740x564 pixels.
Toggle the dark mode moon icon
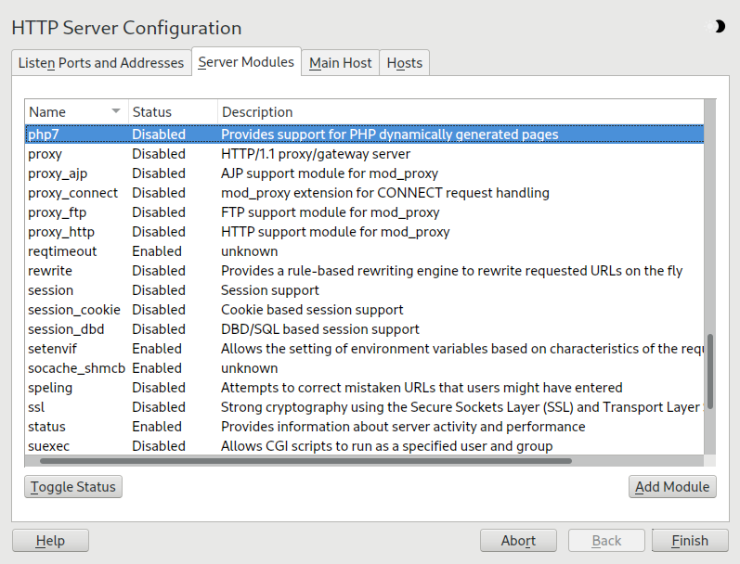(x=719, y=27)
